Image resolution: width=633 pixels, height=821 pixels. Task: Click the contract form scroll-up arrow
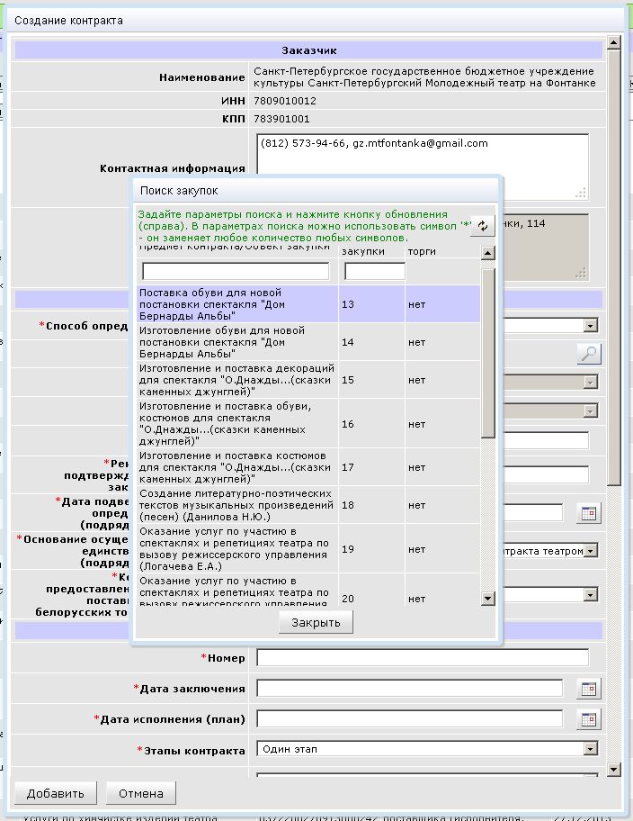point(613,42)
